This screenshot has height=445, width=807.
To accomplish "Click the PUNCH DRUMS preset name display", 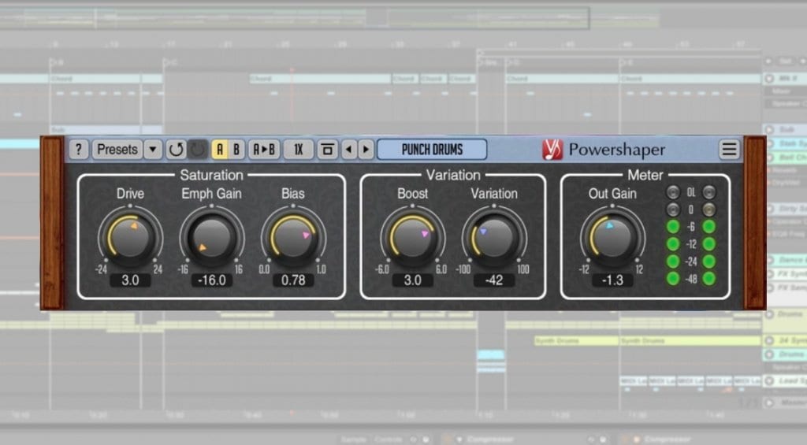I will coord(433,150).
